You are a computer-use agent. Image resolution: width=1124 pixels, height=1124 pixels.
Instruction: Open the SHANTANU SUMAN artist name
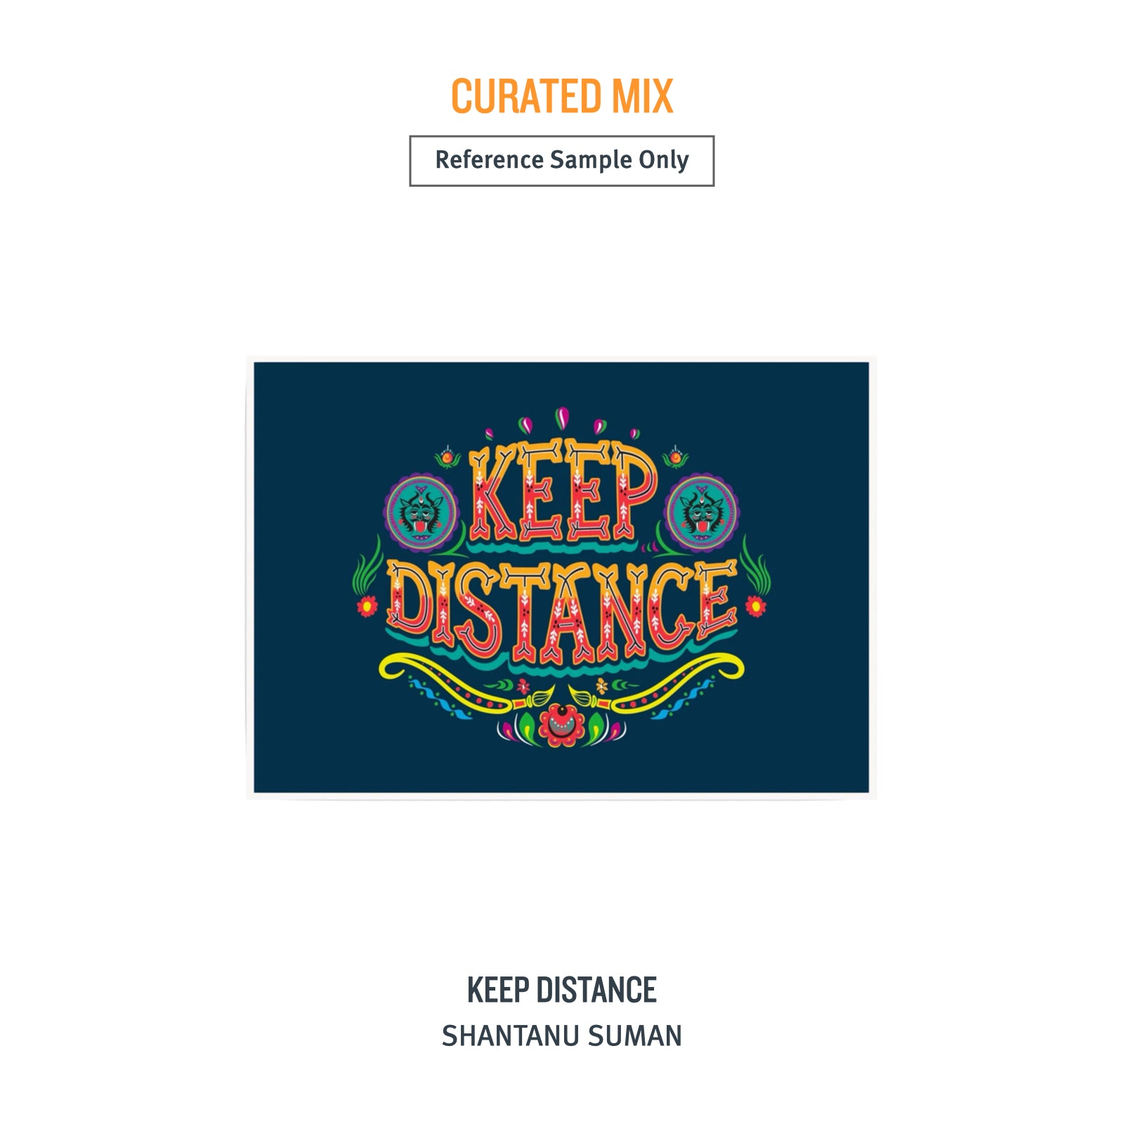pos(562,1036)
